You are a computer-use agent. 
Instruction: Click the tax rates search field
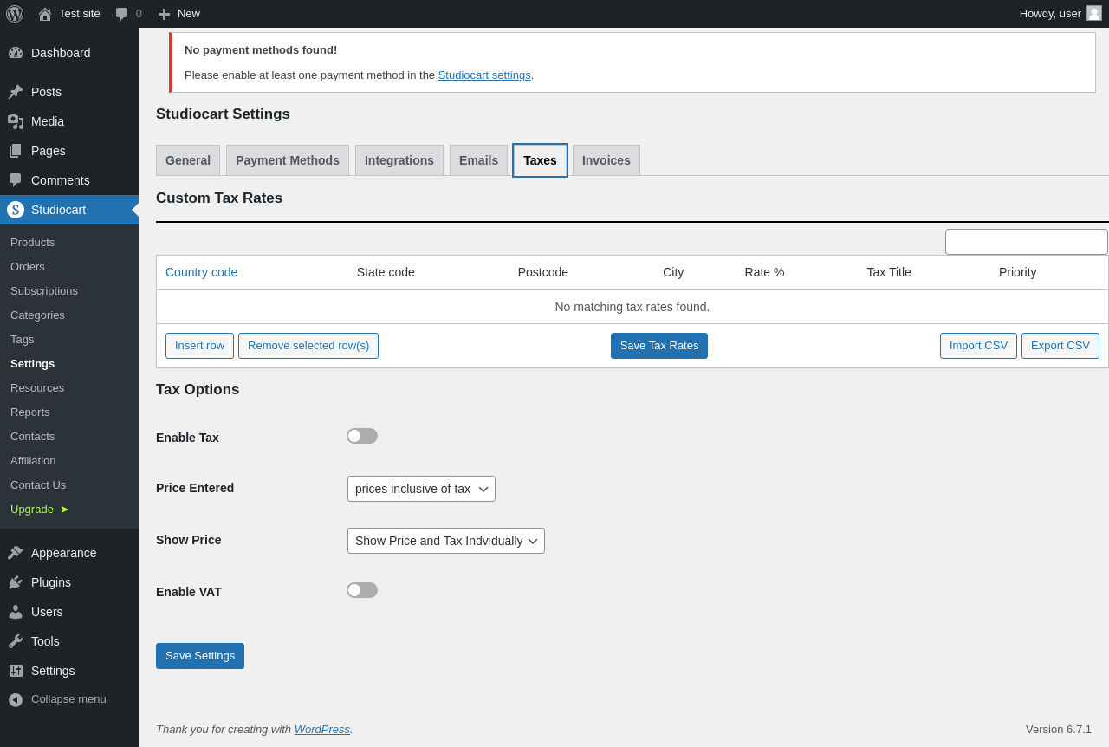pyautogui.click(x=1027, y=242)
